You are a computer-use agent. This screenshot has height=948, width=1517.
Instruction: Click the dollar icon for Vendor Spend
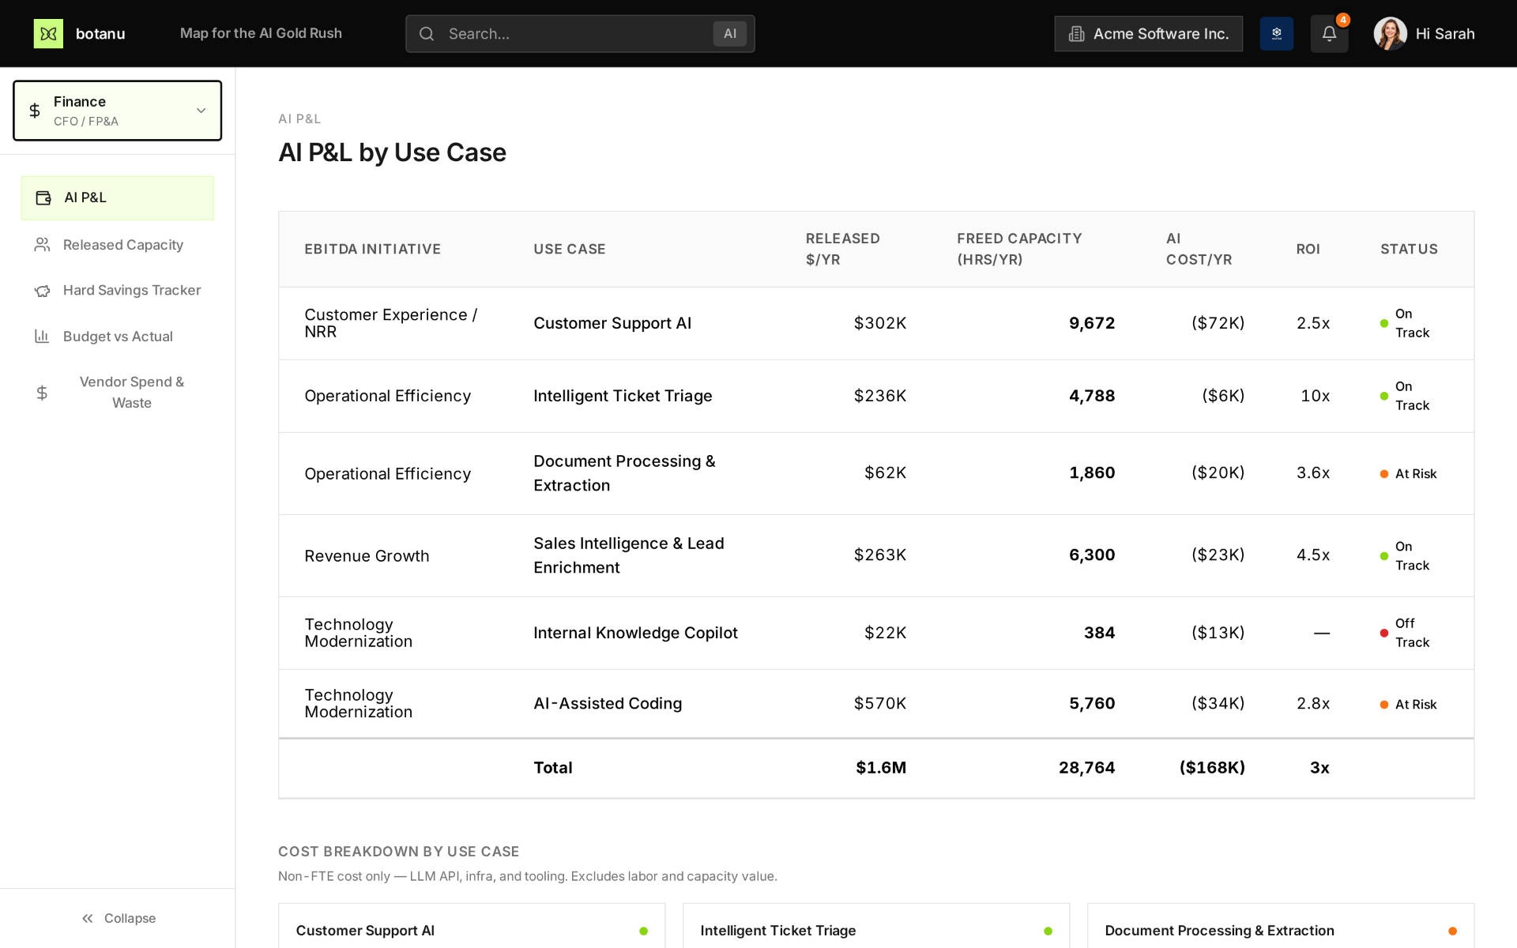[42, 393]
